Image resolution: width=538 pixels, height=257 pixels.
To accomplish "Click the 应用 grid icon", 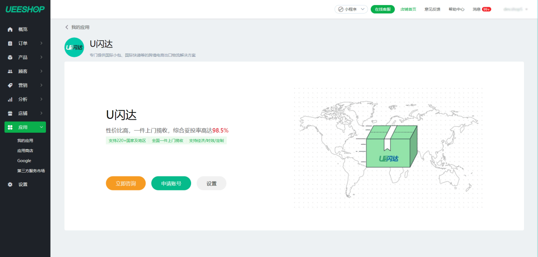I will tap(10, 127).
